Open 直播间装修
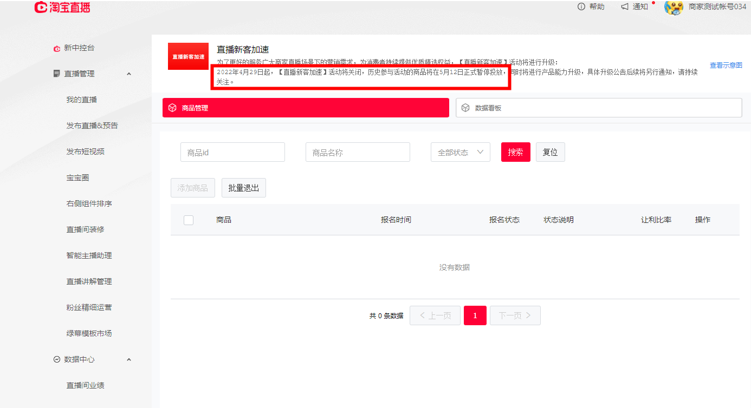This screenshot has height=408, width=751. pos(85,229)
